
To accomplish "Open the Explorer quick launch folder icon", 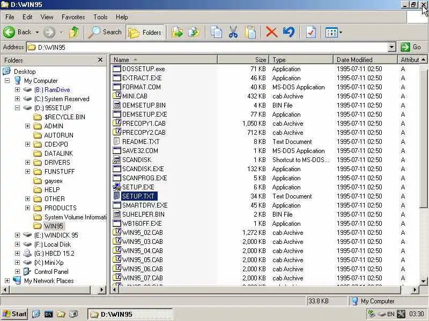I will 61,314.
